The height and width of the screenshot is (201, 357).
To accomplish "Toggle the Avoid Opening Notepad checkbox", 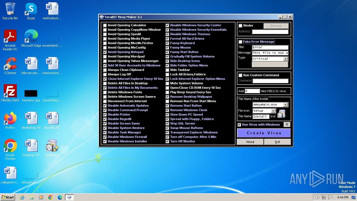I will tap(105, 52).
